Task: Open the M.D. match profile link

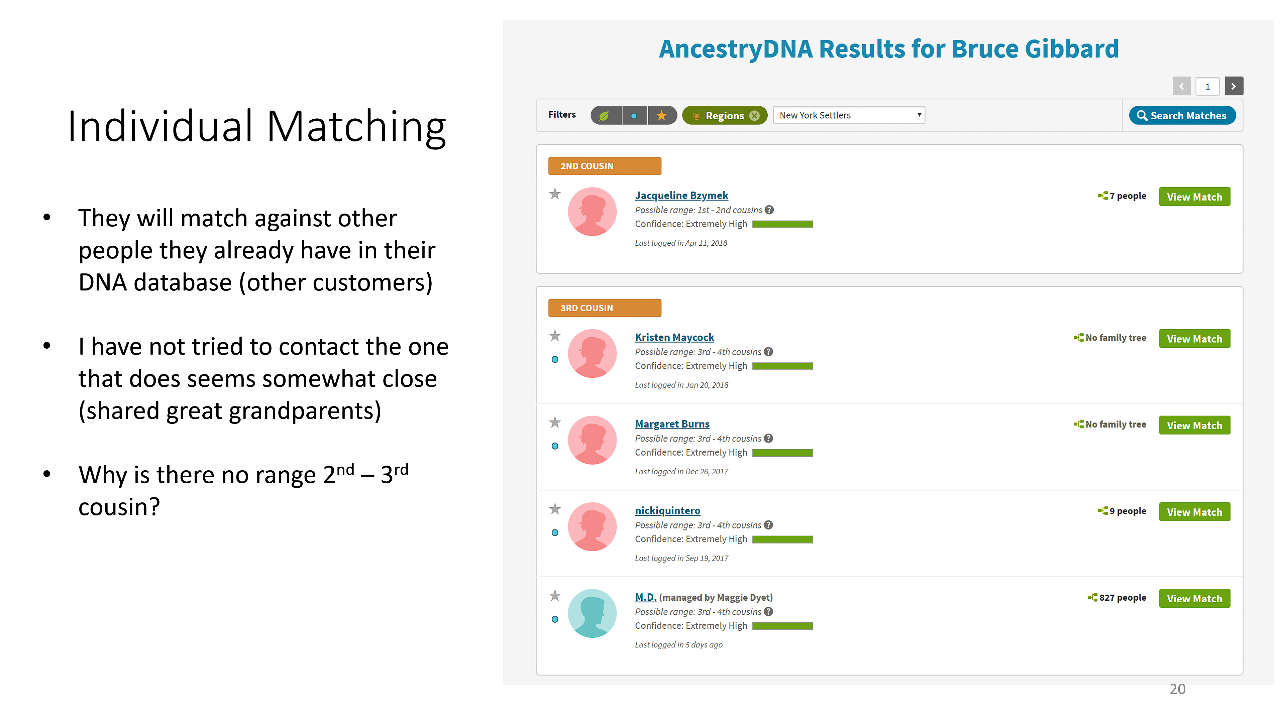Action: (x=645, y=597)
